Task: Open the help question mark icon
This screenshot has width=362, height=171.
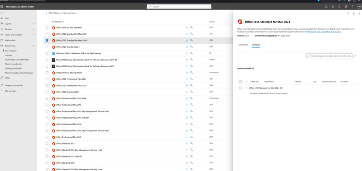Action: pos(352,7)
